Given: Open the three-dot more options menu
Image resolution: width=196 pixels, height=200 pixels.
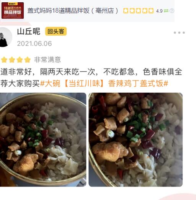Looking at the screenshot, I should point(179,33).
